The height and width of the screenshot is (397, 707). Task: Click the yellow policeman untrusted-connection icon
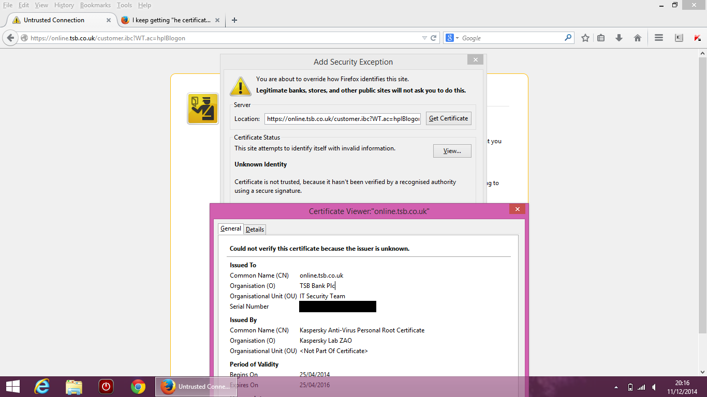[203, 109]
